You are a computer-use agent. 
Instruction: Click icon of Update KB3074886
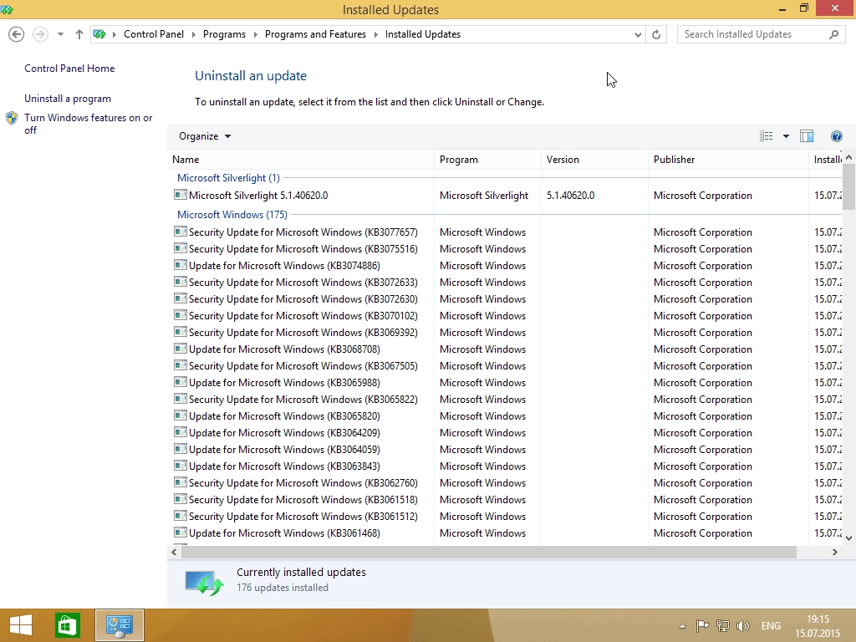coord(181,265)
